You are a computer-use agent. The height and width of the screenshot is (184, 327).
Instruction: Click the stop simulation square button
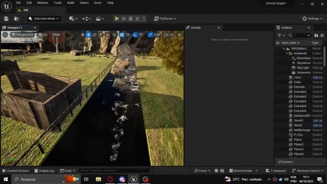[x=131, y=18]
